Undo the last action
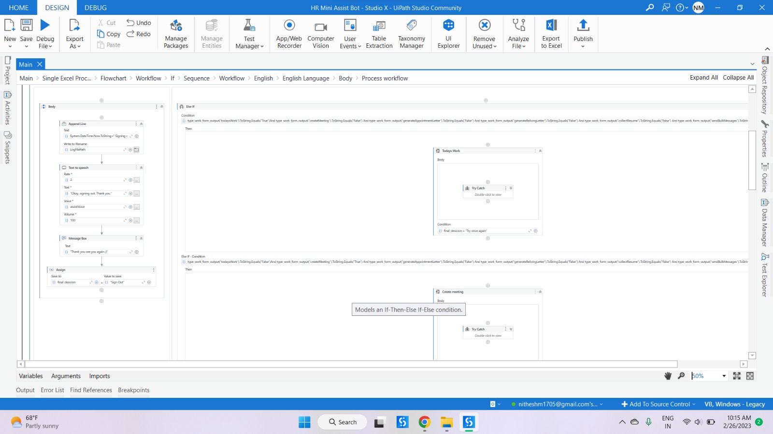The image size is (773, 434). [139, 23]
